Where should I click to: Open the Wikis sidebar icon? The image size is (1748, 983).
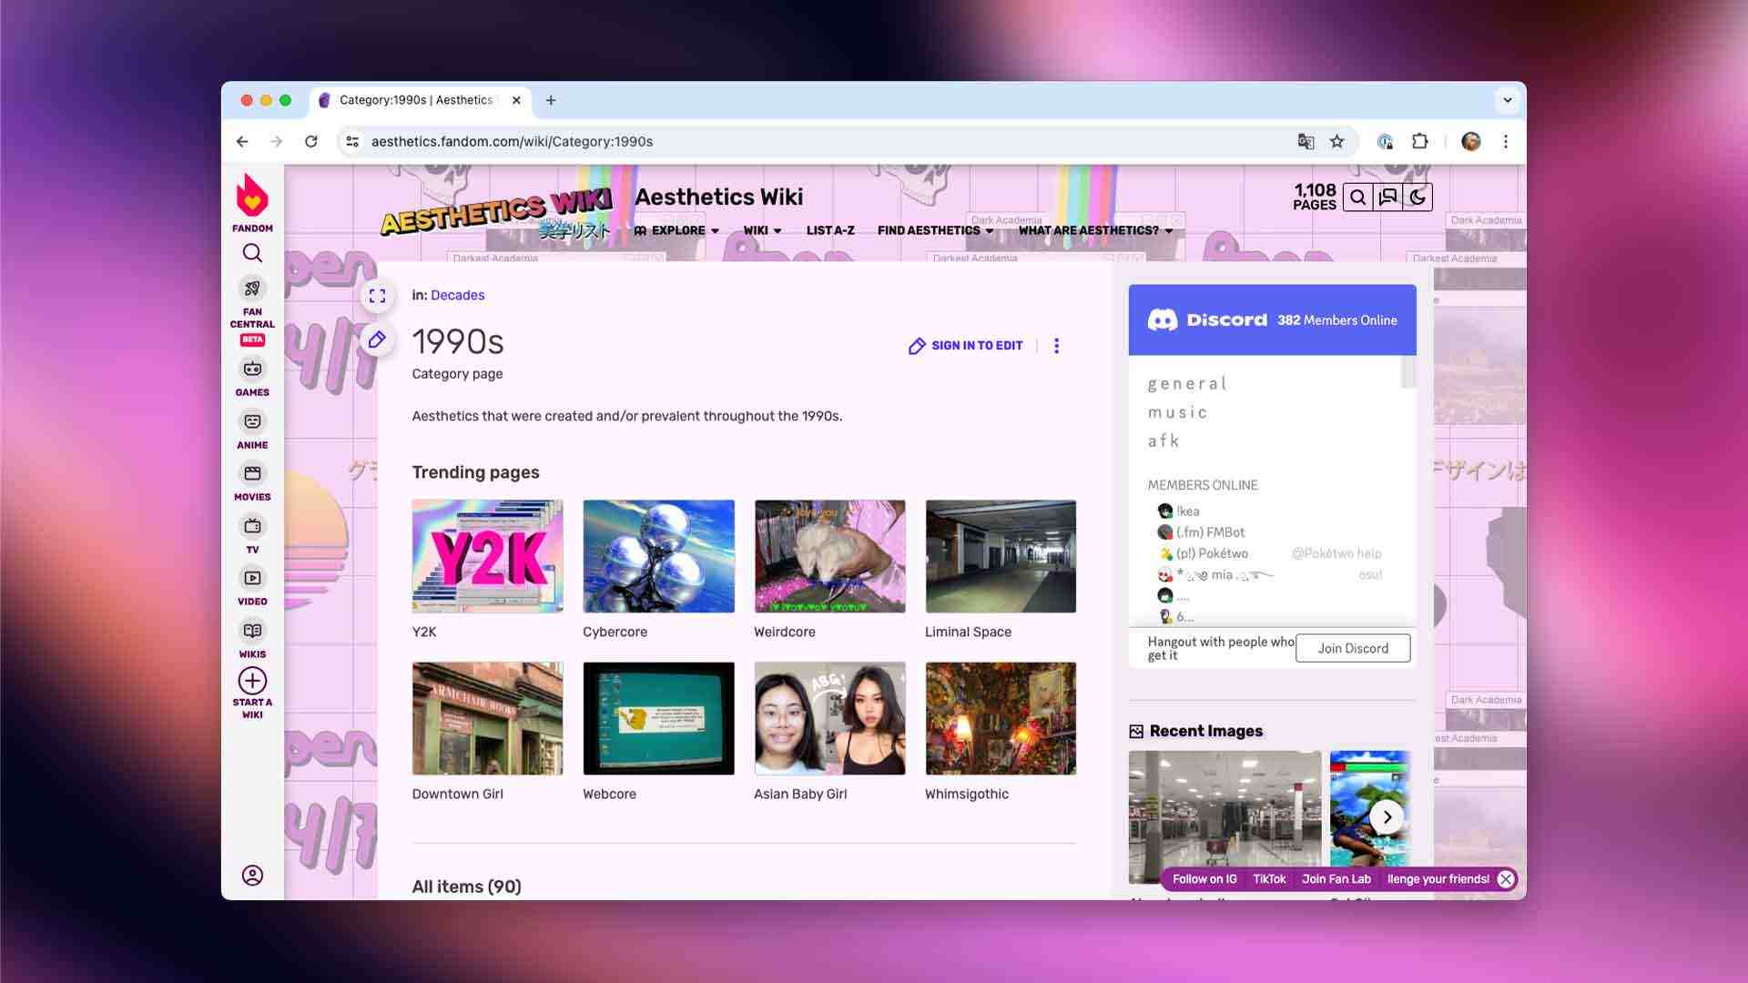click(252, 631)
